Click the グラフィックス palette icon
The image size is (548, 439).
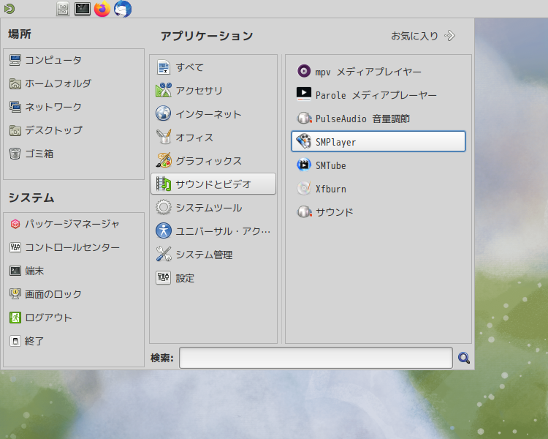[163, 161]
